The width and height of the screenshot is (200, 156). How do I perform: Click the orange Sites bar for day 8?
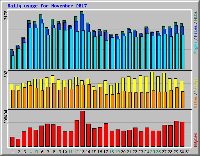pyautogui.click(x=54, y=96)
